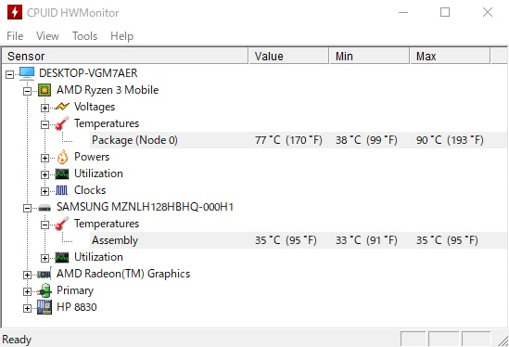Click the AMD Radeon graphics card icon
The height and width of the screenshot is (347, 509).
pos(45,274)
